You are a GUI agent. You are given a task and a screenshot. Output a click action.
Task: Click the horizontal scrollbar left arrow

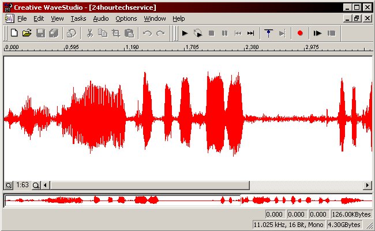pyautogui.click(x=46, y=185)
